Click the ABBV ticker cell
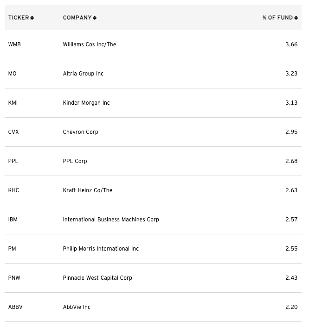 coord(15,307)
